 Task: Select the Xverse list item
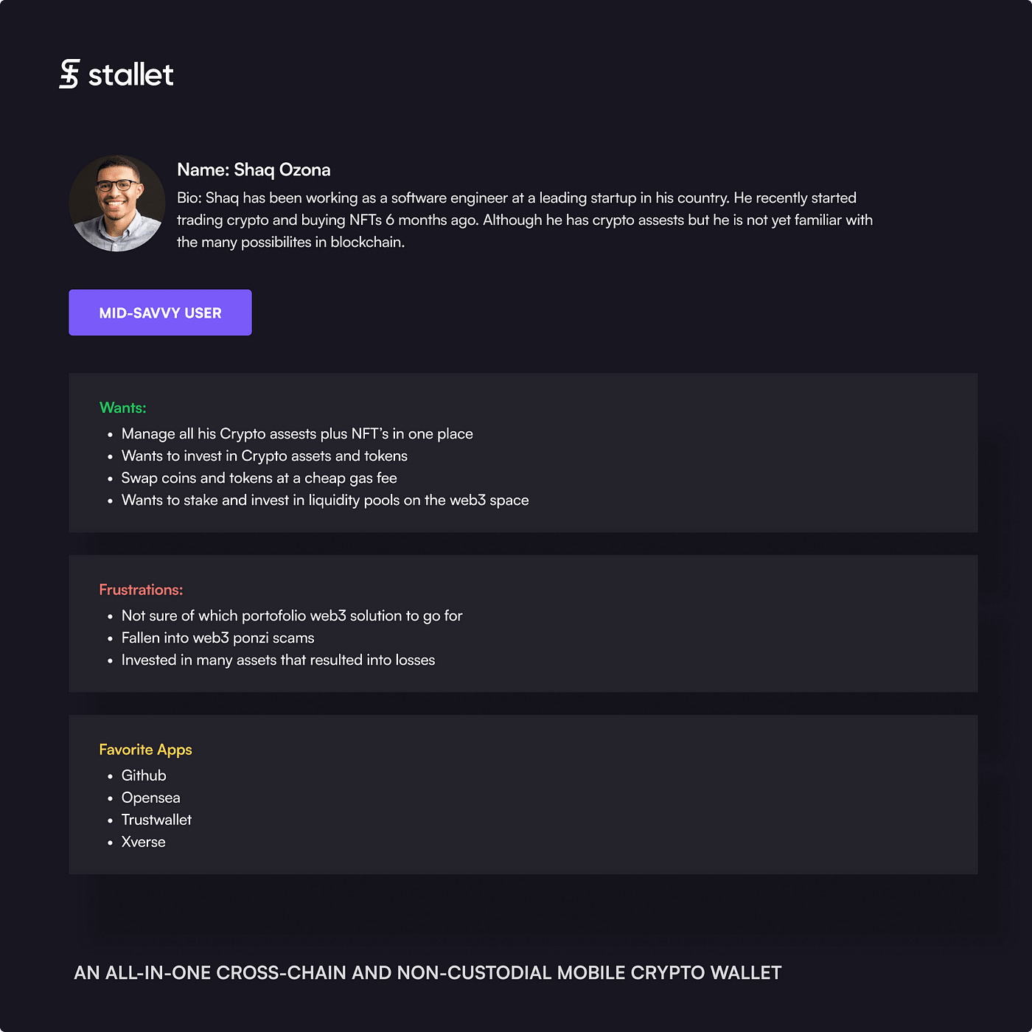[x=144, y=842]
